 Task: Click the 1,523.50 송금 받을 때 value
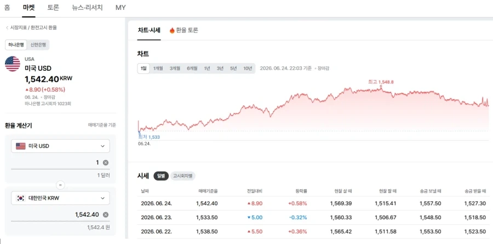click(475, 231)
